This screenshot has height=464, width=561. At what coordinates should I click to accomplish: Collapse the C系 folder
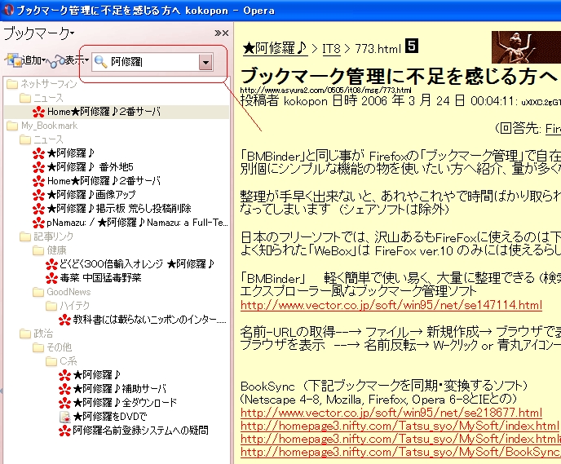[51, 361]
